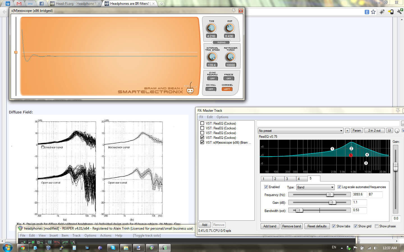Select EQ band point 4 on ReaEQ graph
The image size is (404, 252).
pos(367,155)
